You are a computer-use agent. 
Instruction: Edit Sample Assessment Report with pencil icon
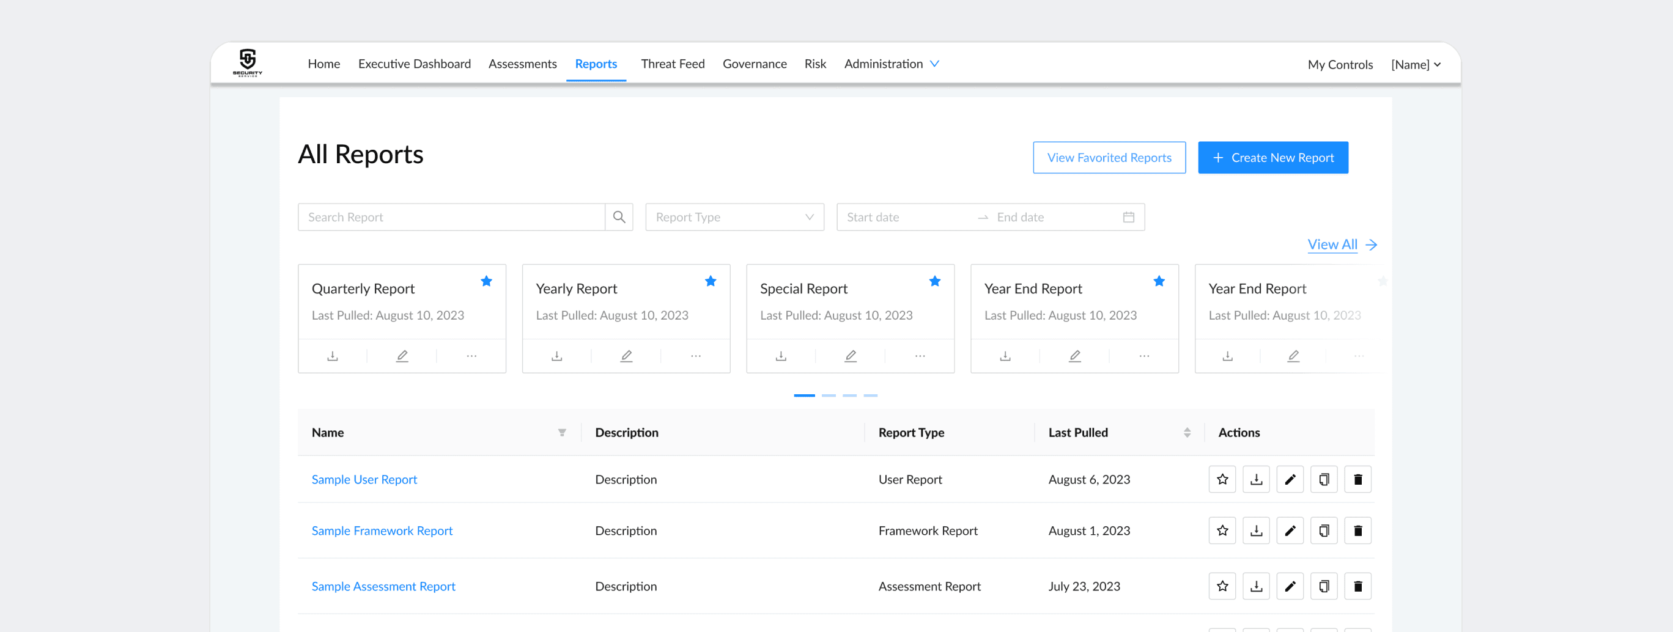click(x=1290, y=587)
